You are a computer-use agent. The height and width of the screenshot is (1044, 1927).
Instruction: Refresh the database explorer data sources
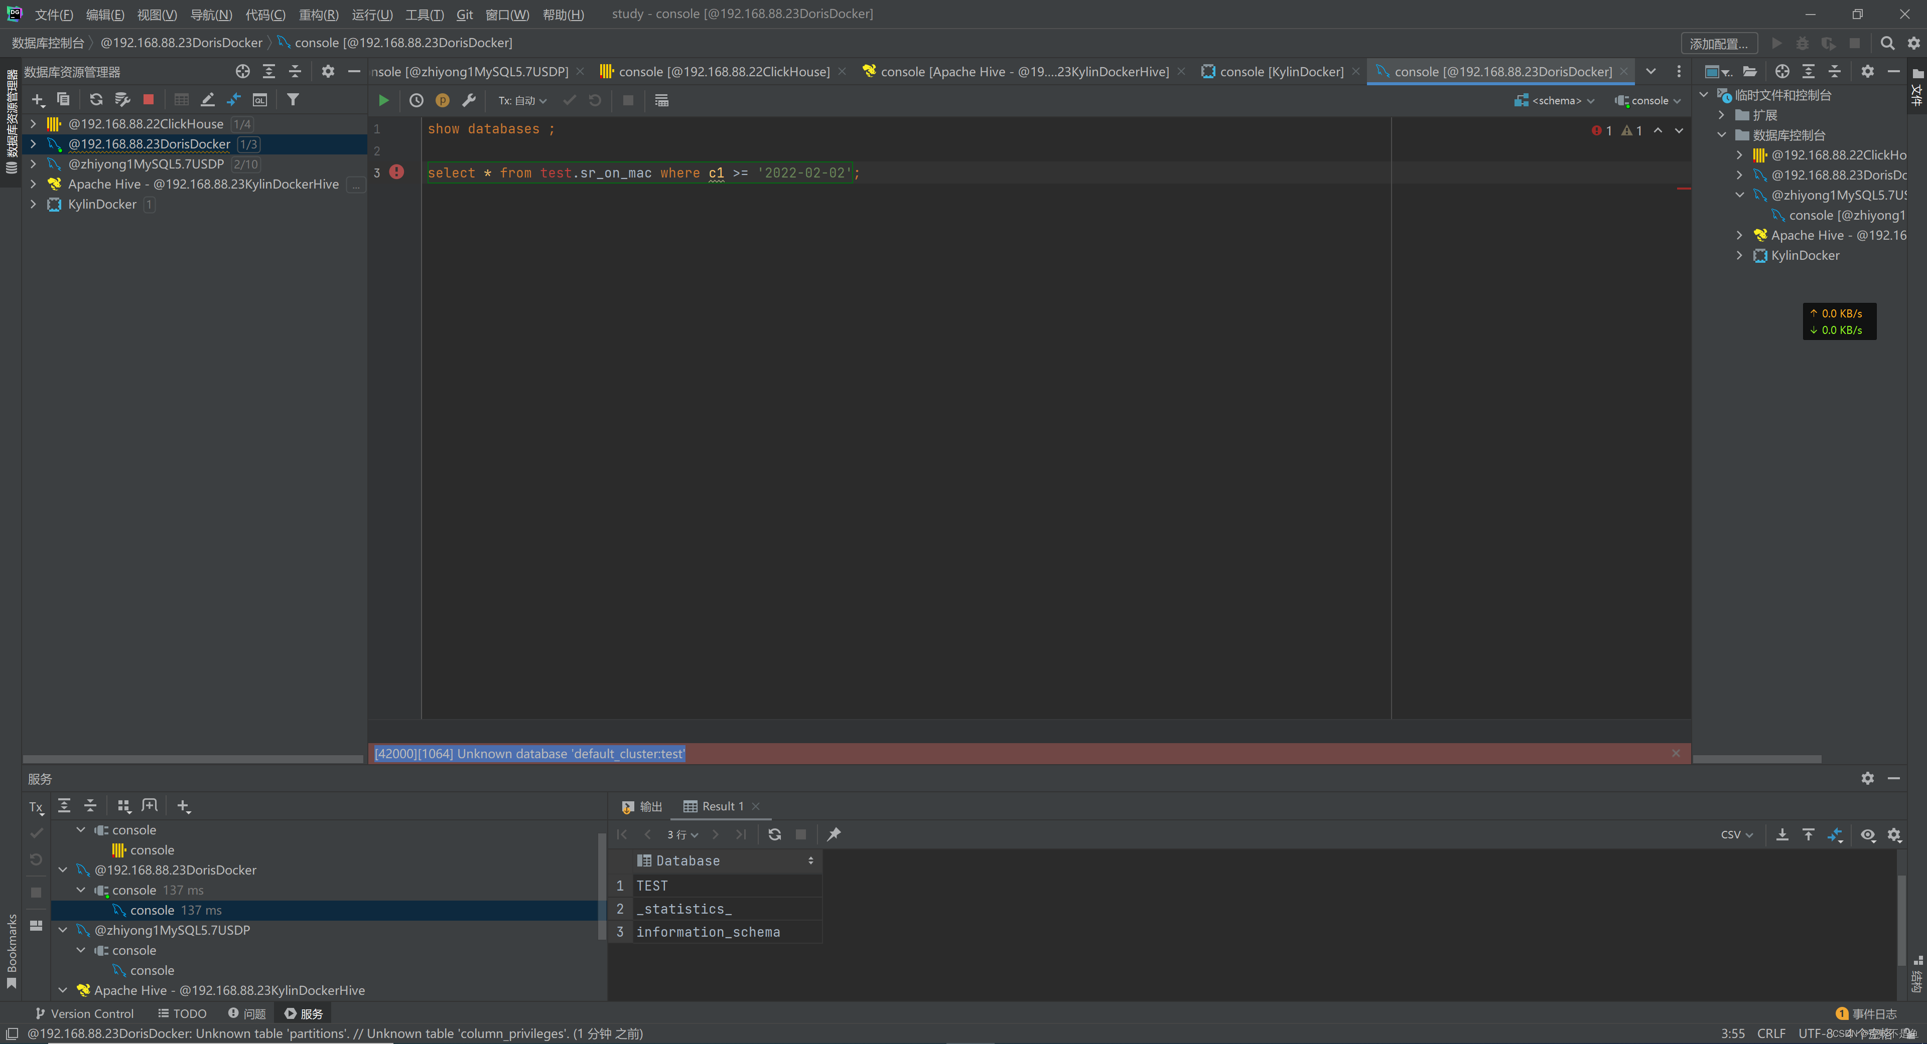96,99
